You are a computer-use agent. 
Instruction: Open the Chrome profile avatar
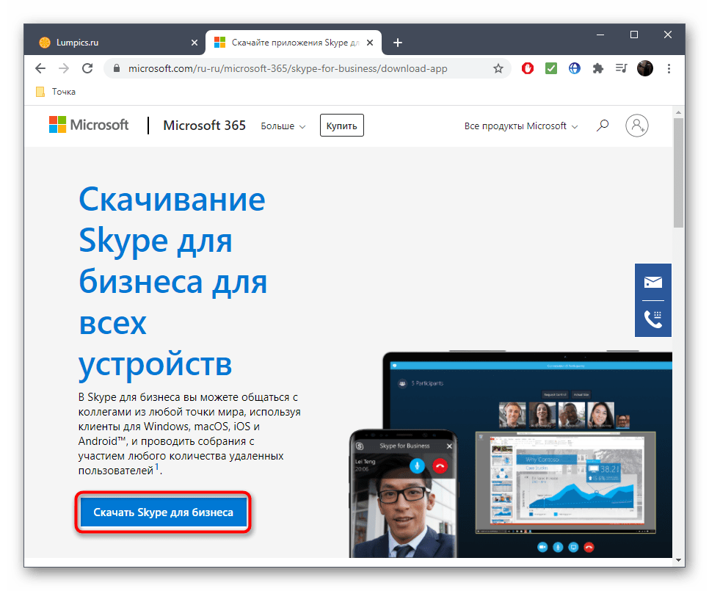tap(645, 69)
